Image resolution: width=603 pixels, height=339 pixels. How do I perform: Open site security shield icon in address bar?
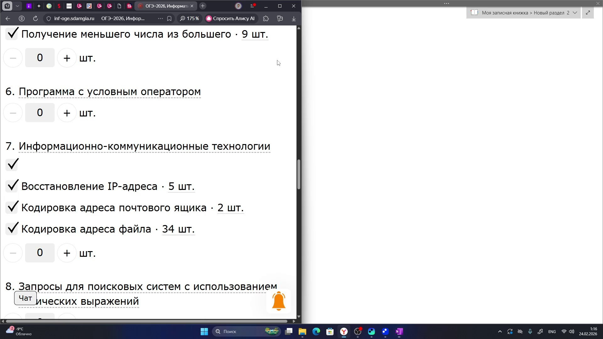tap(48, 19)
